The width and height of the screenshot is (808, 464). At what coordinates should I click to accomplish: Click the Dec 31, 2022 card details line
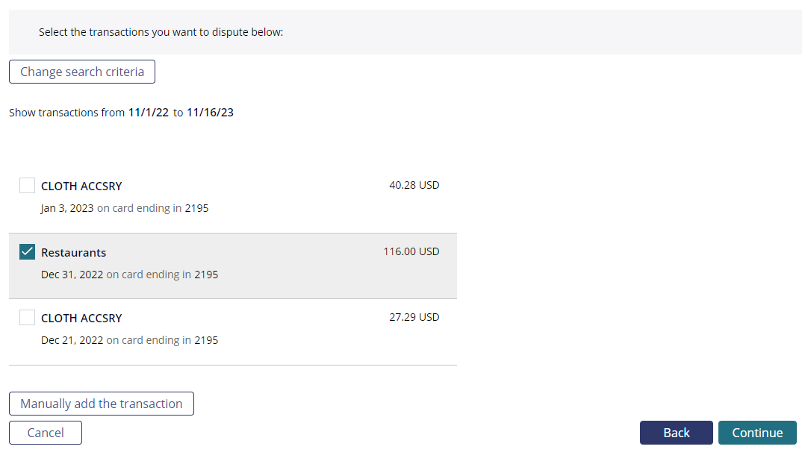129,275
